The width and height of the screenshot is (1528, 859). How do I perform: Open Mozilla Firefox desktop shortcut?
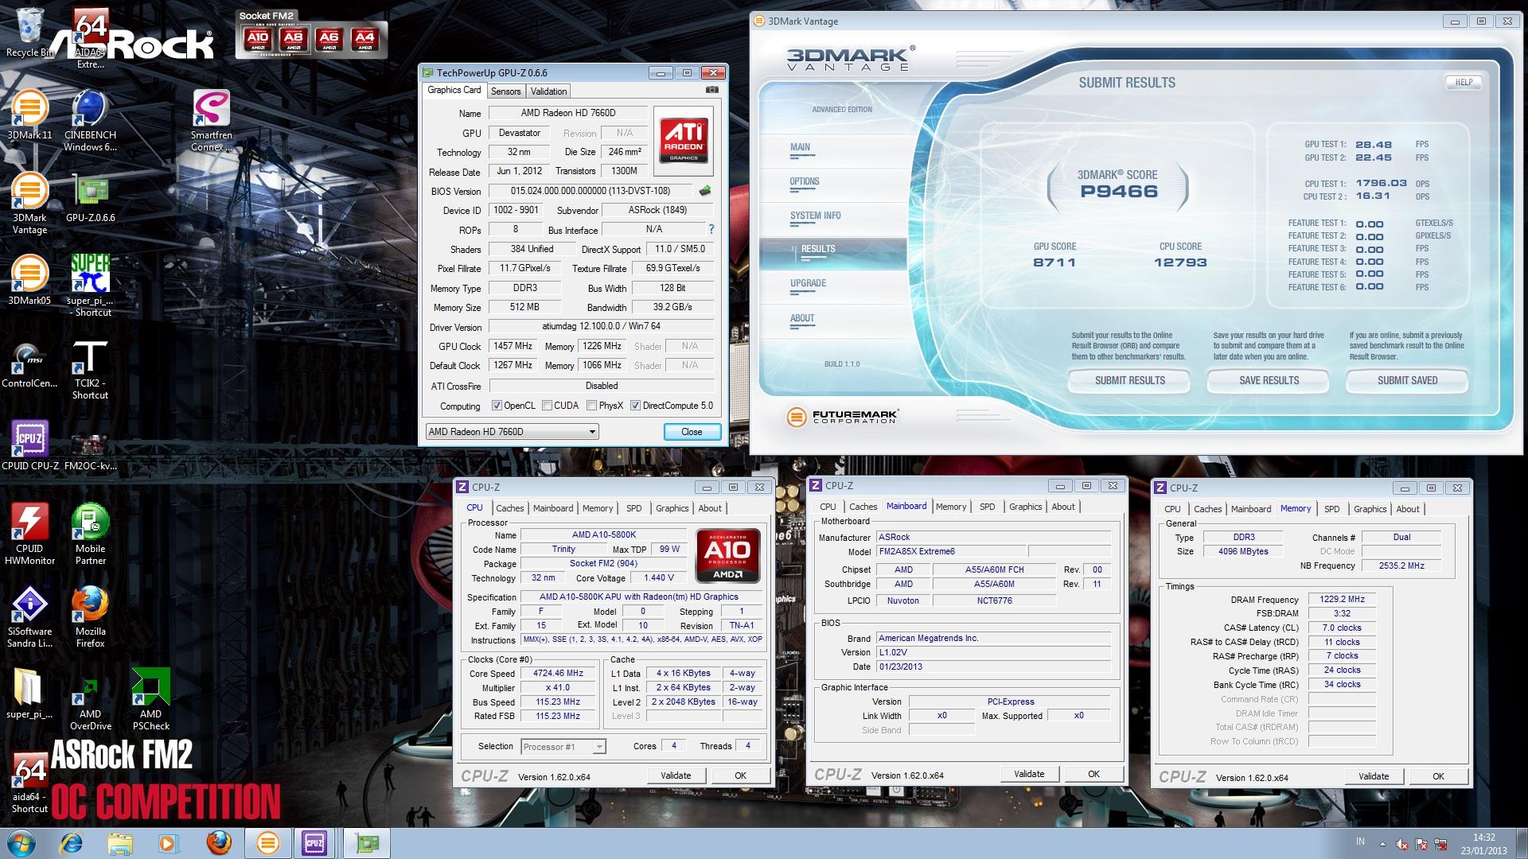(x=90, y=617)
